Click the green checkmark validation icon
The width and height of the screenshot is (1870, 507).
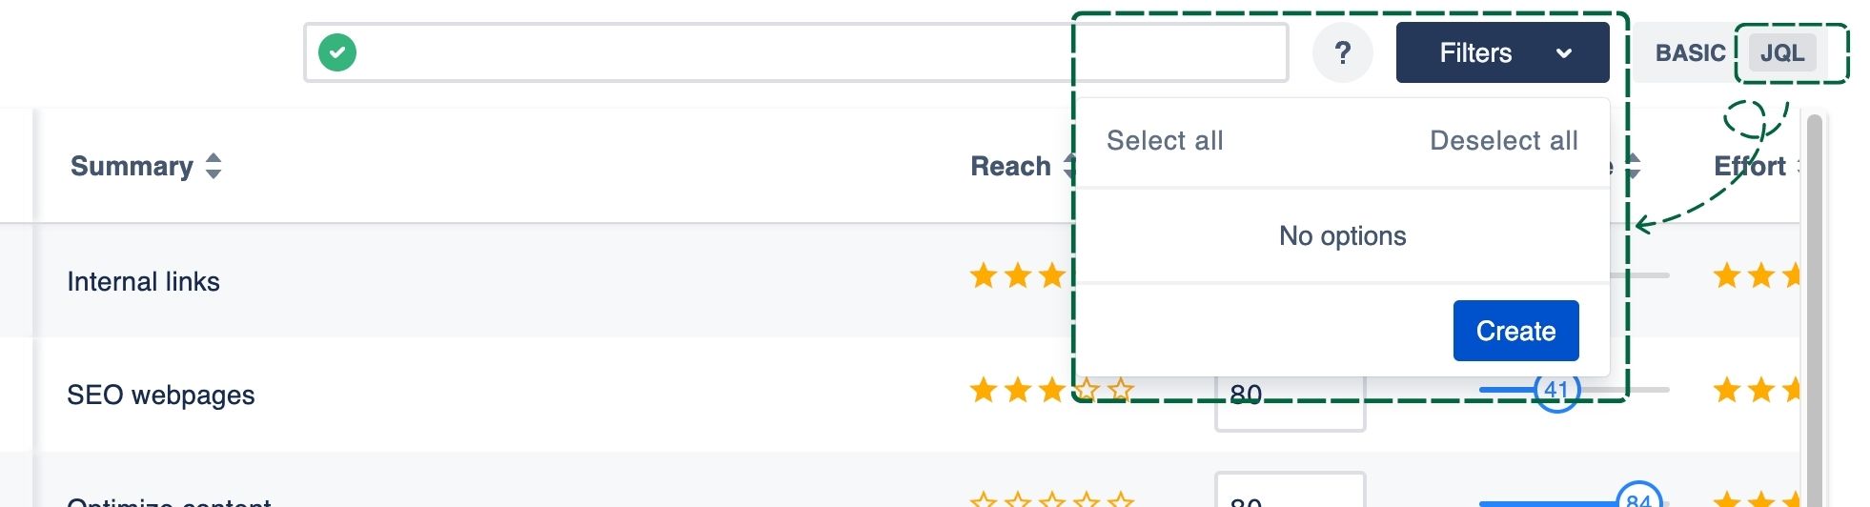(337, 52)
